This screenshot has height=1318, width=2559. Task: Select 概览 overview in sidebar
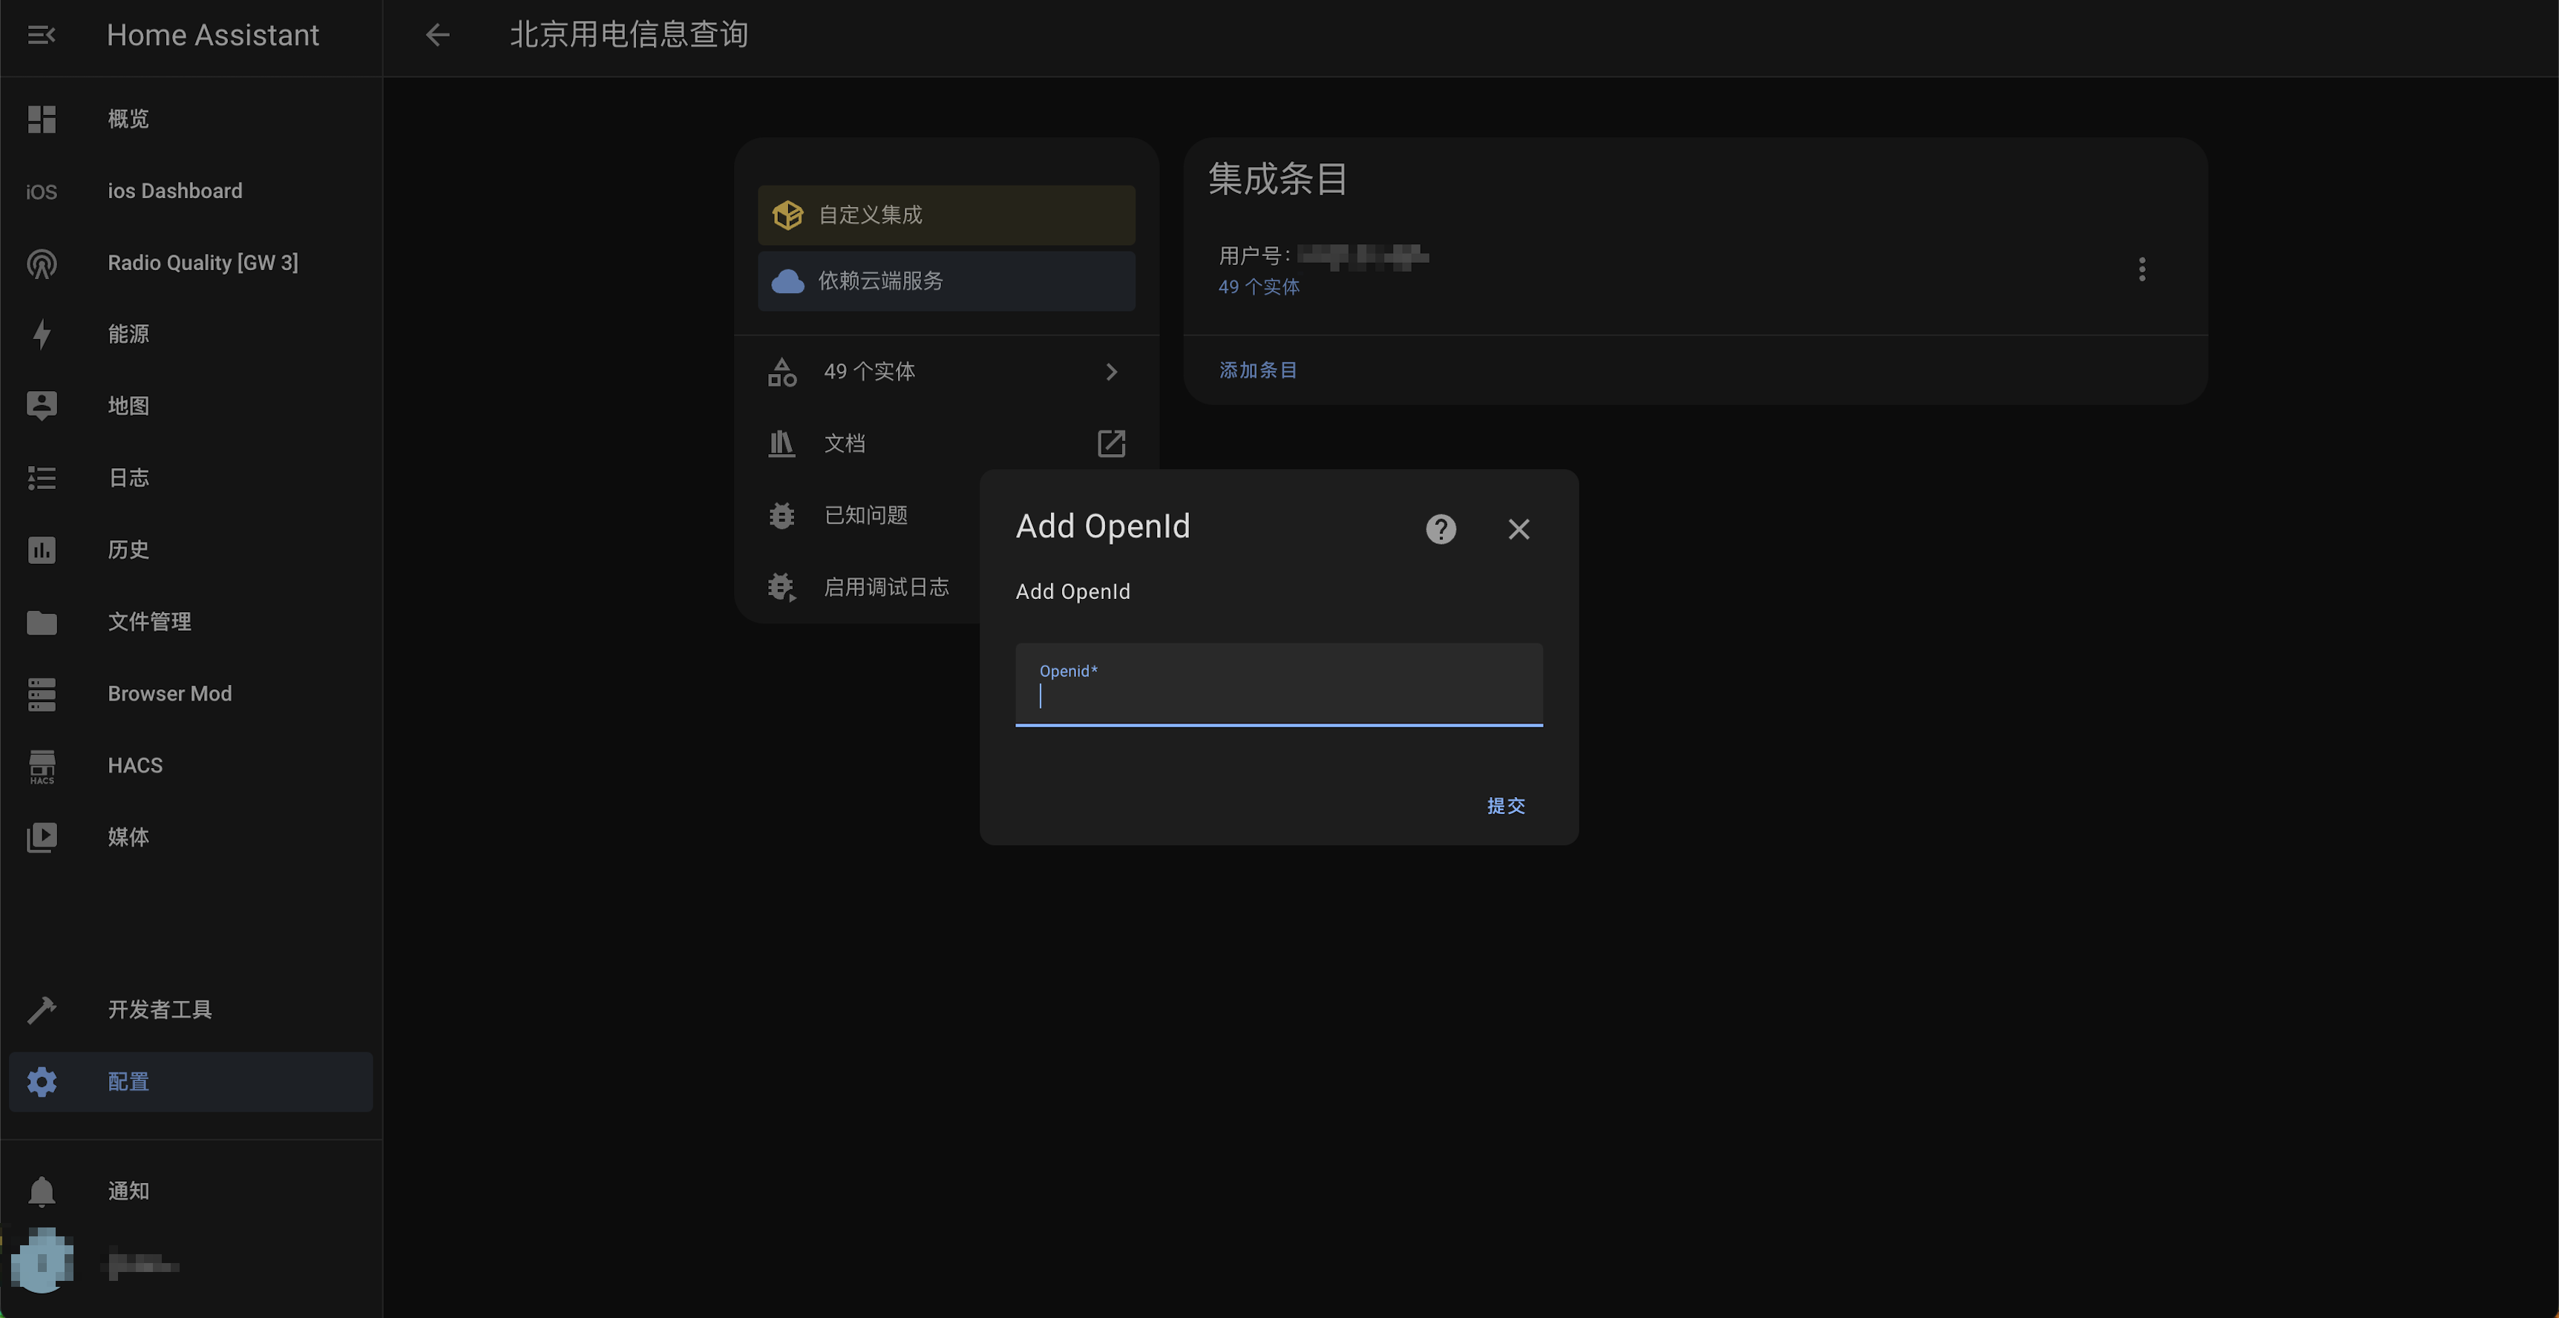pos(128,119)
